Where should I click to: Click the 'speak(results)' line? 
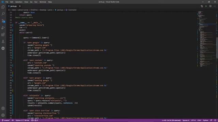(x=35, y=105)
